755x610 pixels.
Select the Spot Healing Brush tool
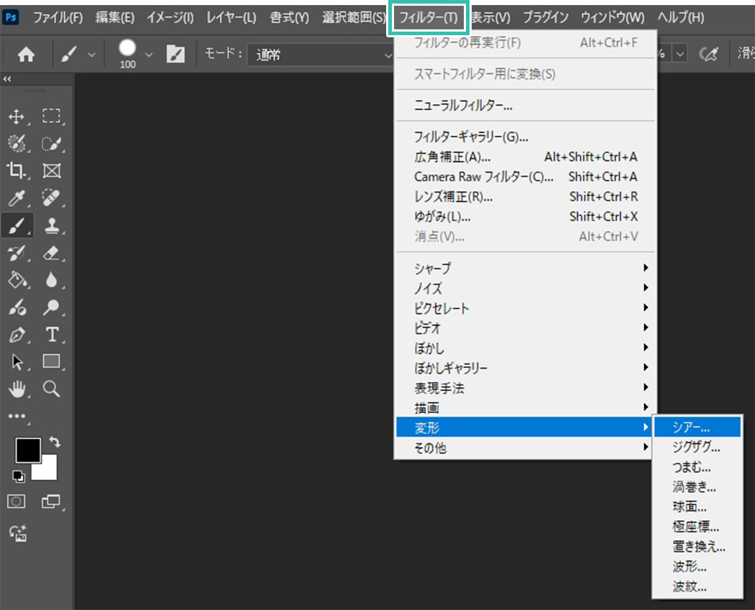point(51,198)
